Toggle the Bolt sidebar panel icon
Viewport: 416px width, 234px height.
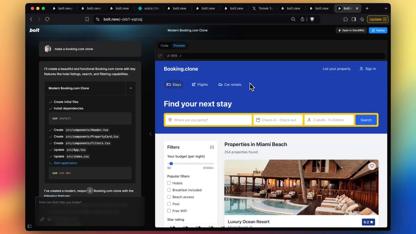click(29, 226)
